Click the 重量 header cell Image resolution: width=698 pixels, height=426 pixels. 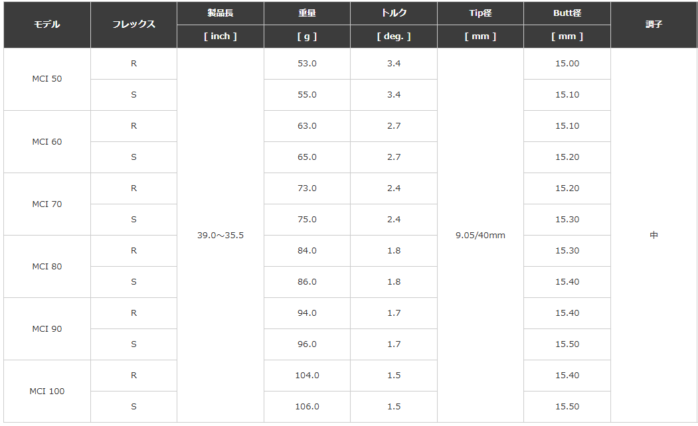[x=307, y=13]
